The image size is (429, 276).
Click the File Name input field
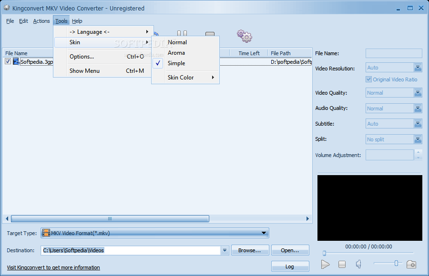(394, 53)
